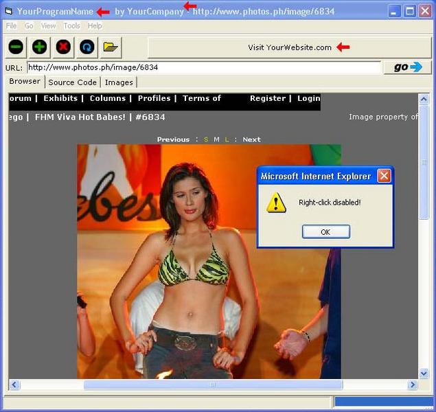The image size is (436, 412).
Task: Open the View menu
Action: tap(49, 25)
